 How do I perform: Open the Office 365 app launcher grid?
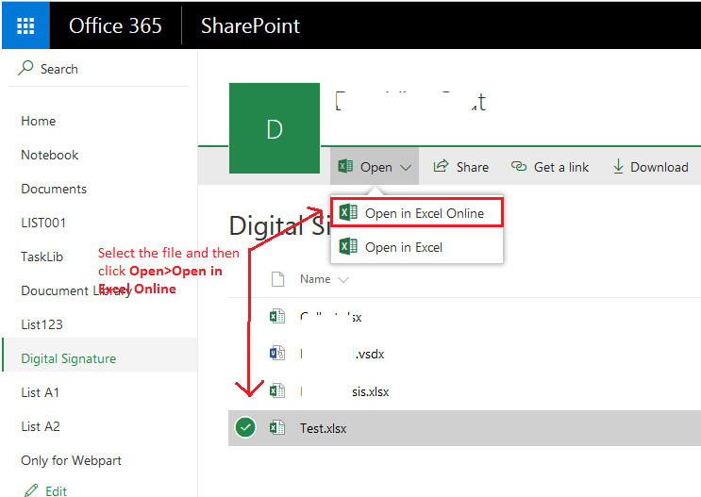25,25
